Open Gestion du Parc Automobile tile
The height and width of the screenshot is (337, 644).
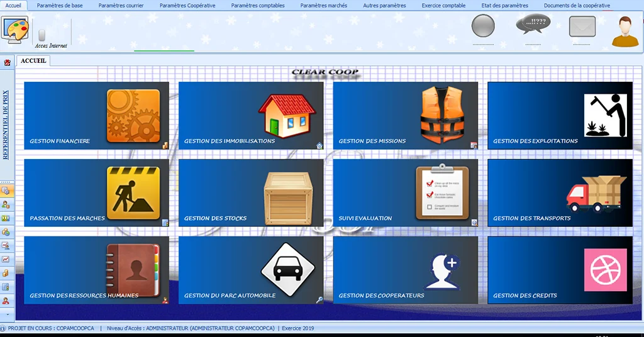[251, 270]
